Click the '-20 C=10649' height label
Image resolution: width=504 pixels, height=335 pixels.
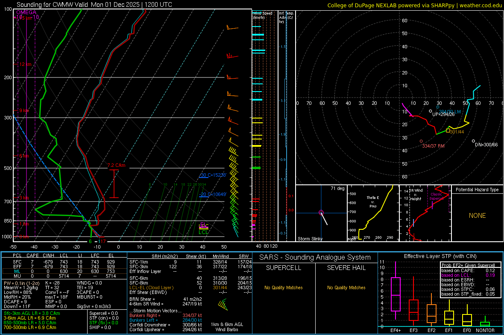[213, 194]
